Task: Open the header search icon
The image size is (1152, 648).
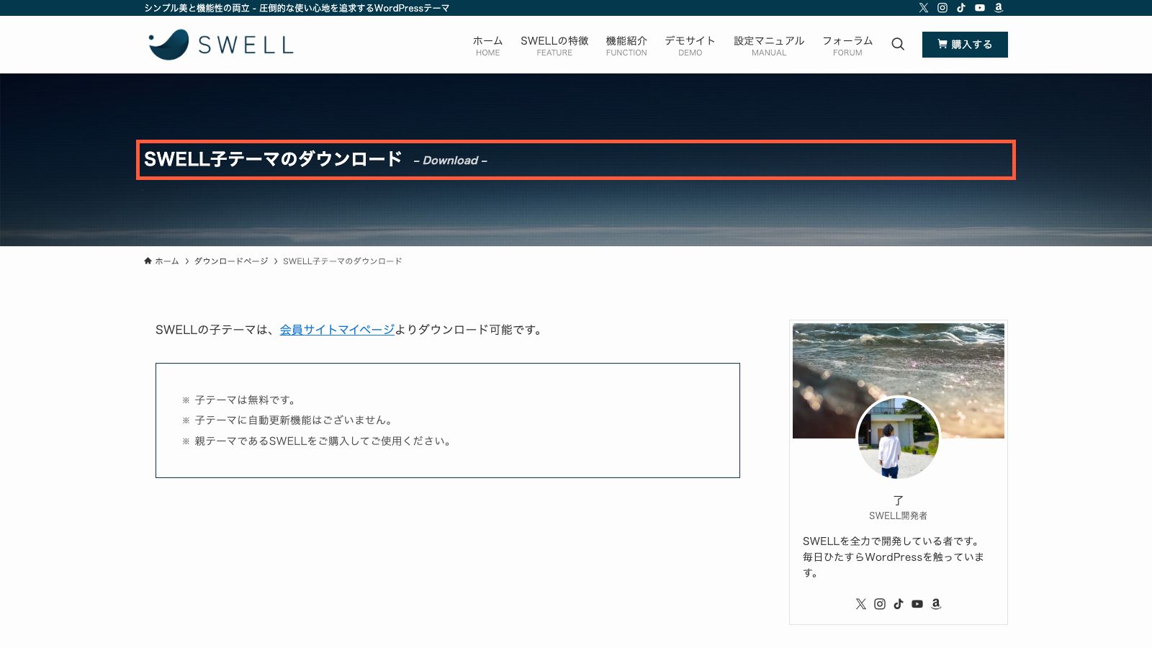Action: 898,45
